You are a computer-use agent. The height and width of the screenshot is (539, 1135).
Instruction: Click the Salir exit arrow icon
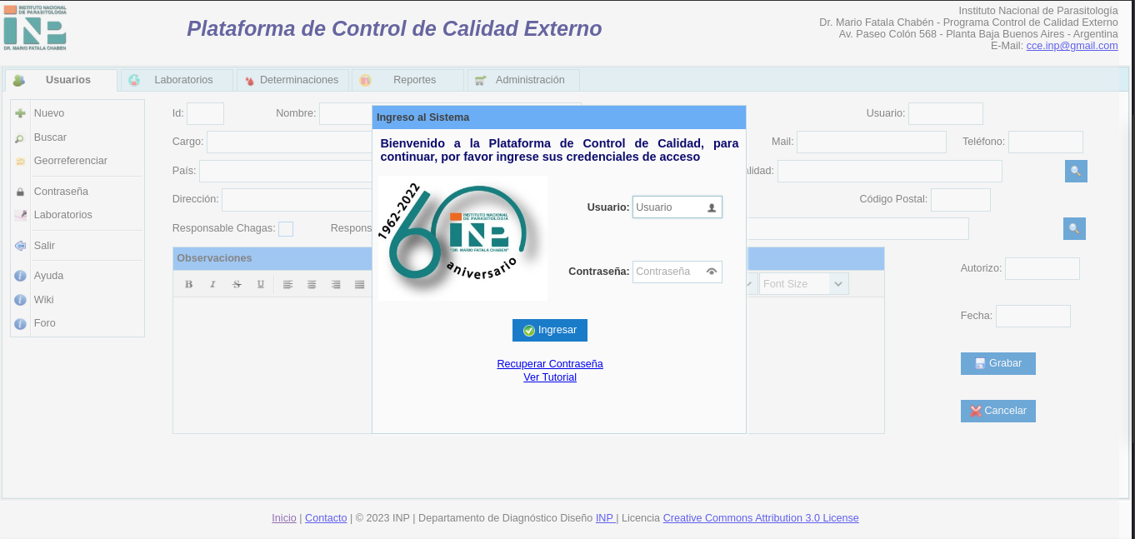(20, 246)
